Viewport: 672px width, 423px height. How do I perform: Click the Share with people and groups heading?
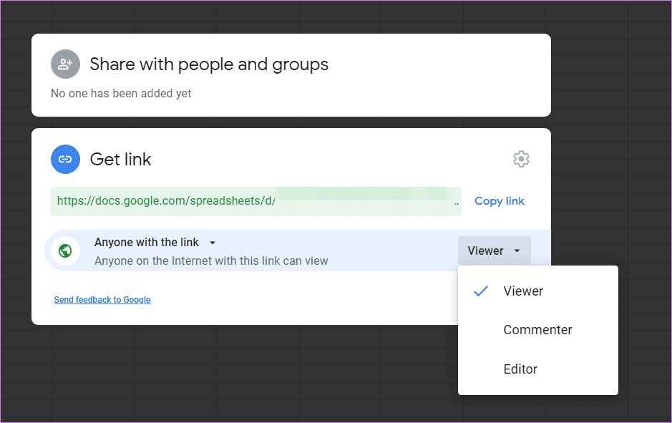coord(209,64)
